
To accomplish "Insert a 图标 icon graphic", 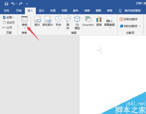I will [x=68, y=22].
